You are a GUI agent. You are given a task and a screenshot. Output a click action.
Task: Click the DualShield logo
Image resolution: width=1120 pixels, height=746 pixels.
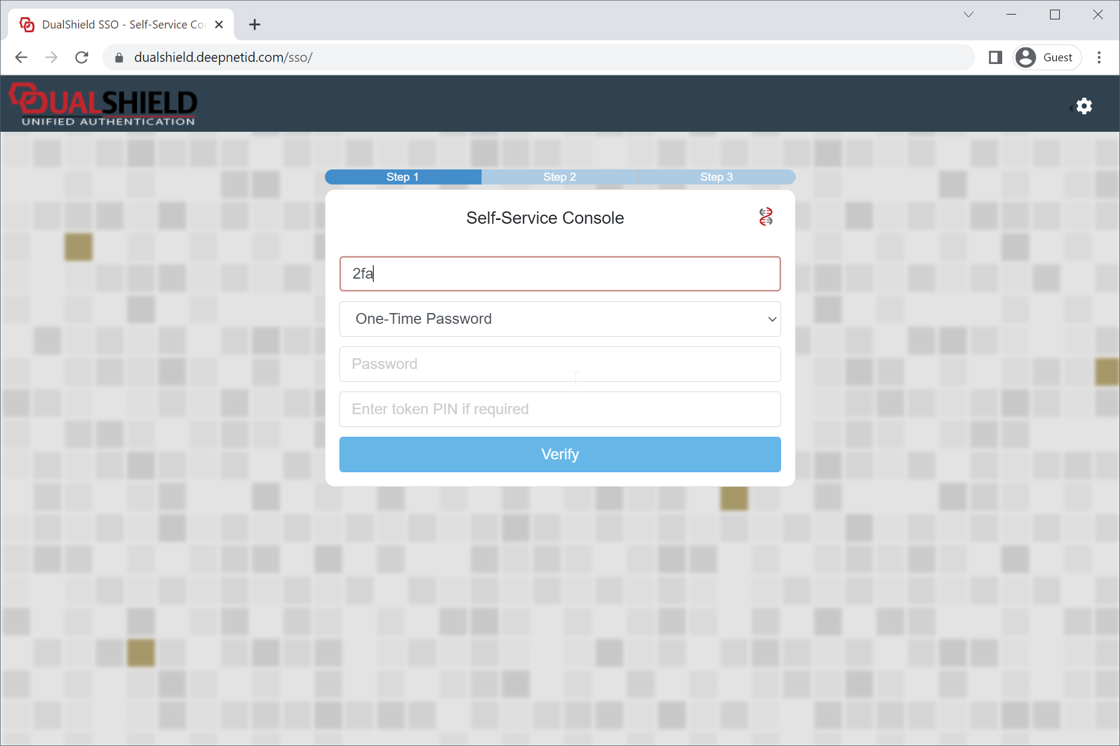[103, 104]
